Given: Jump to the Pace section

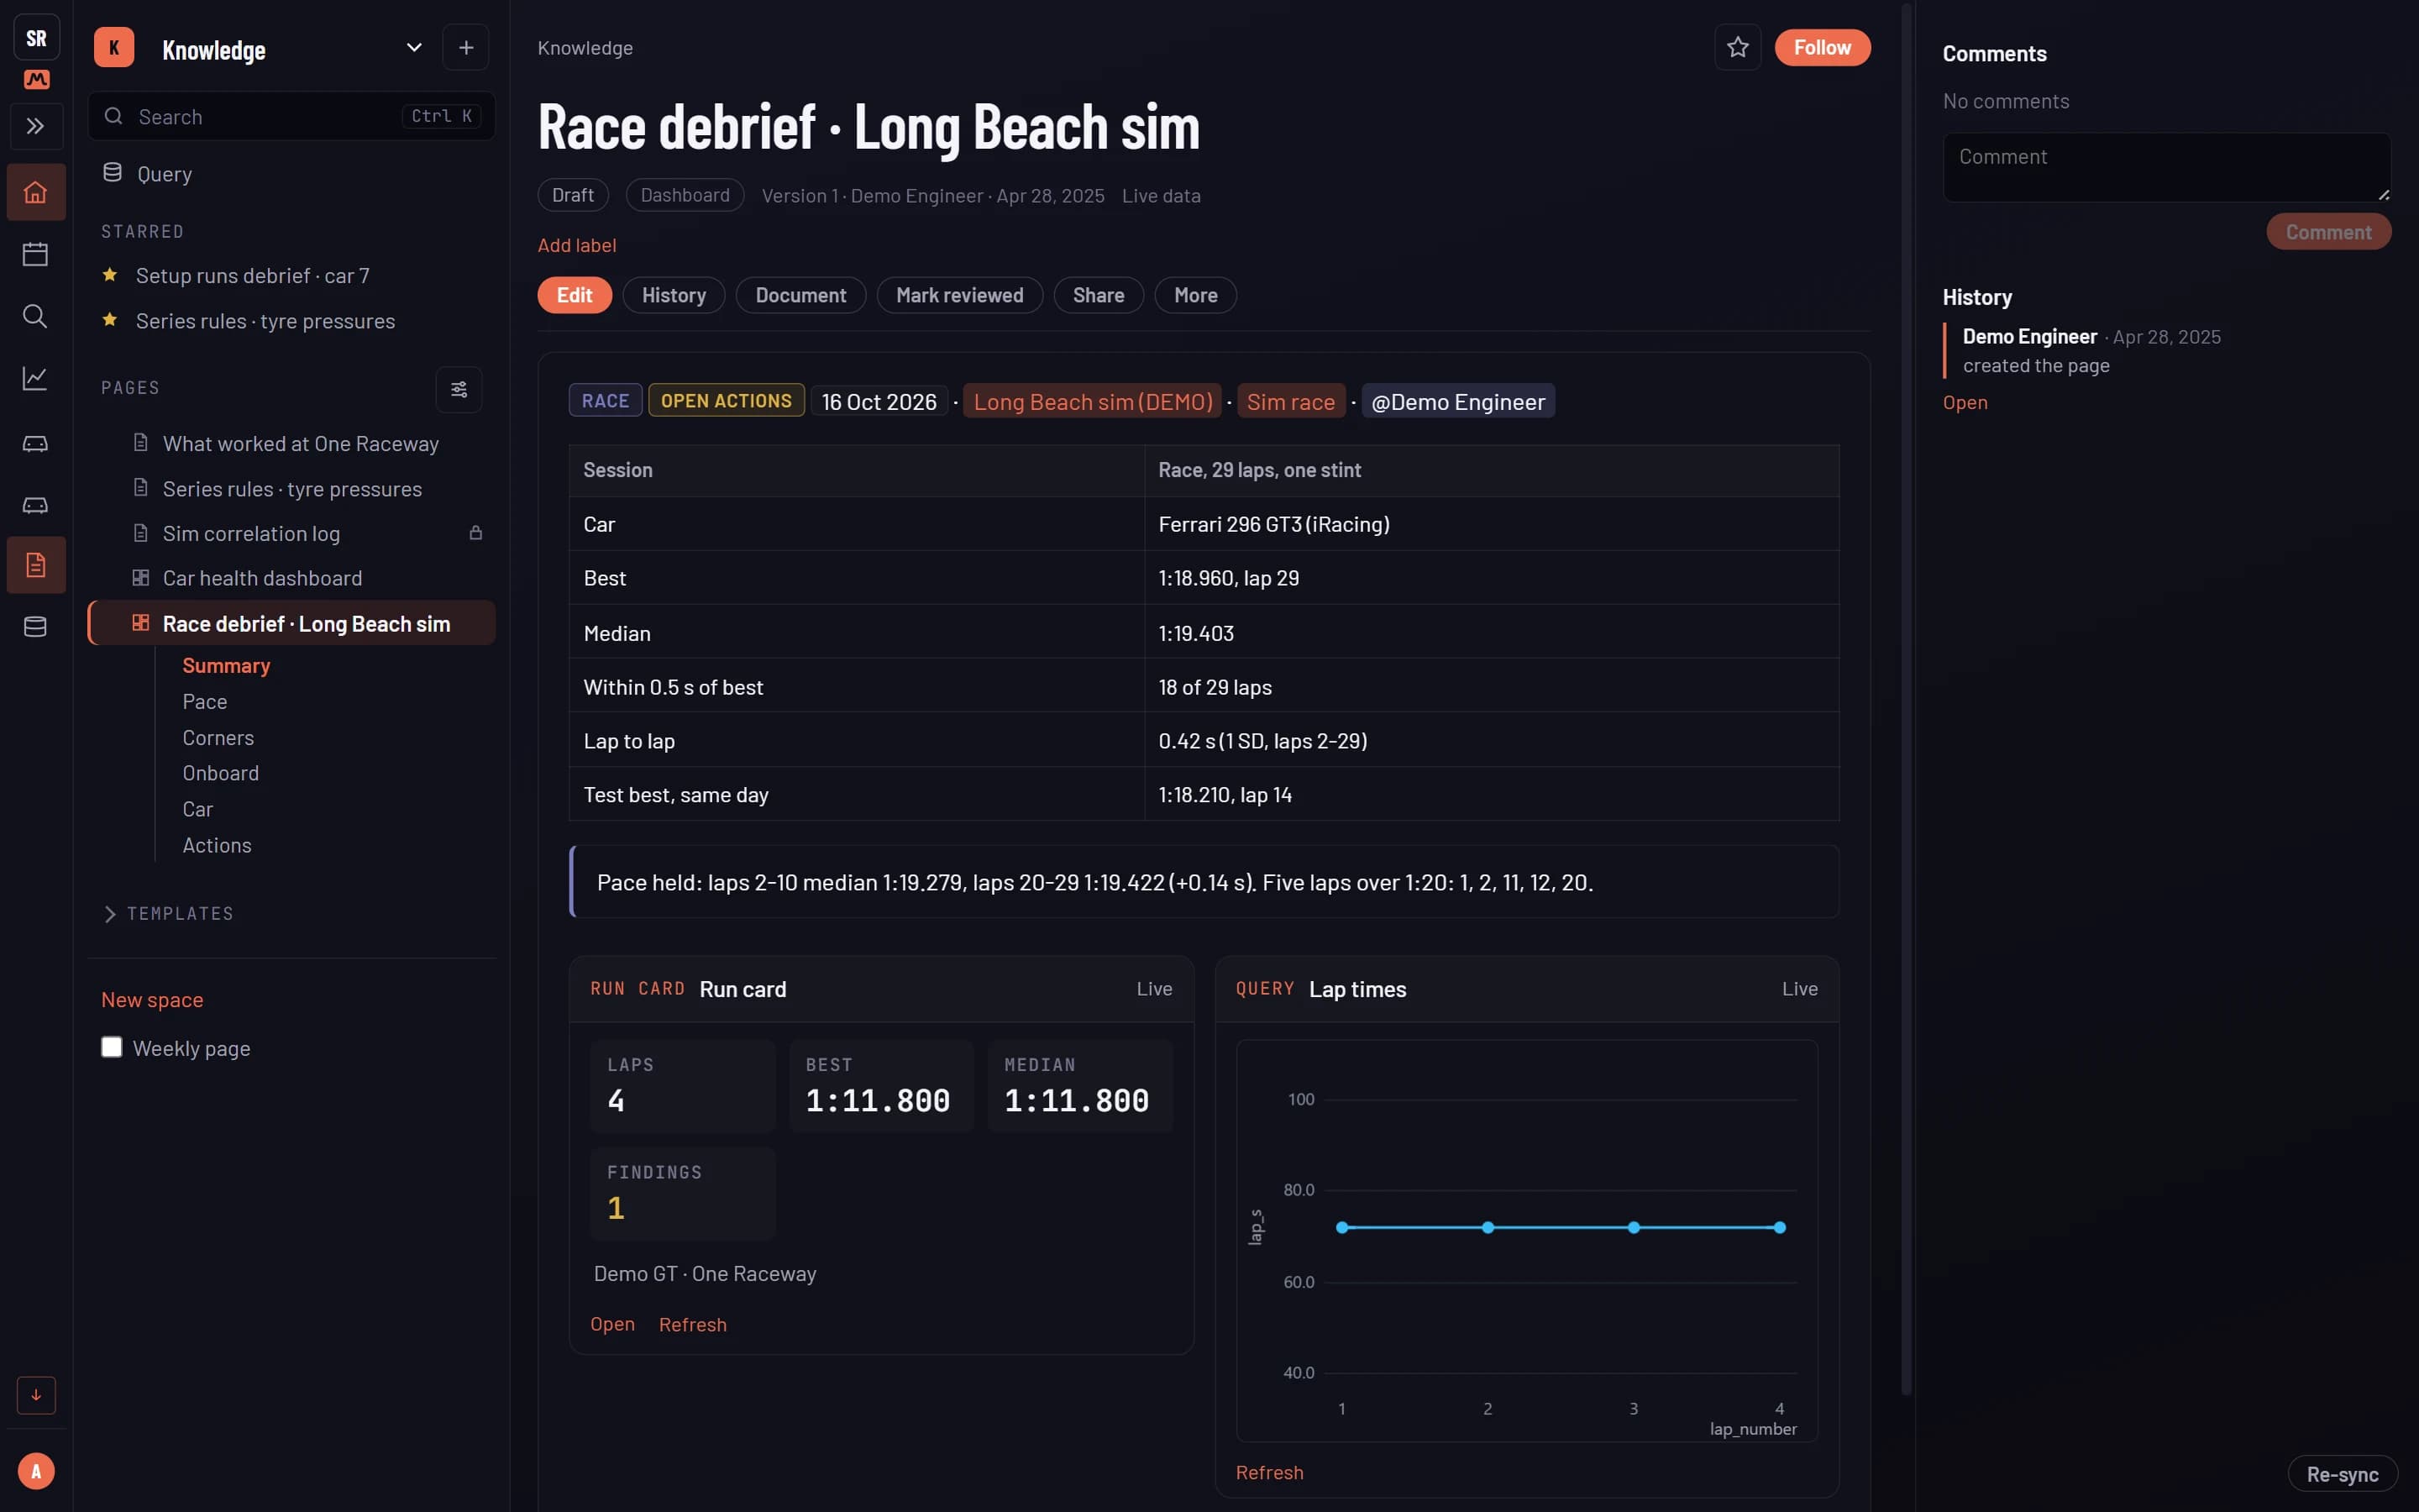Looking at the screenshot, I should coord(205,702).
